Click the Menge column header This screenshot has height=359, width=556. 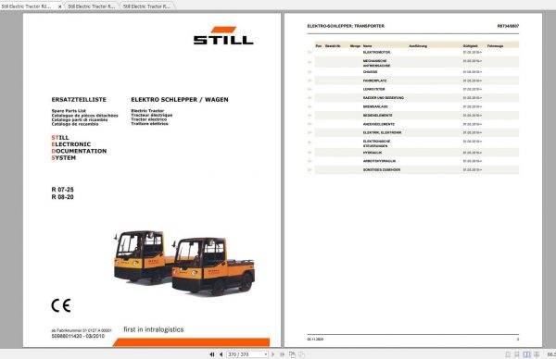click(x=355, y=46)
